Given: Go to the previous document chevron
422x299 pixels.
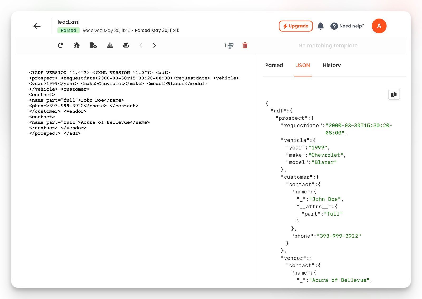Looking at the screenshot, I should pyautogui.click(x=141, y=46).
